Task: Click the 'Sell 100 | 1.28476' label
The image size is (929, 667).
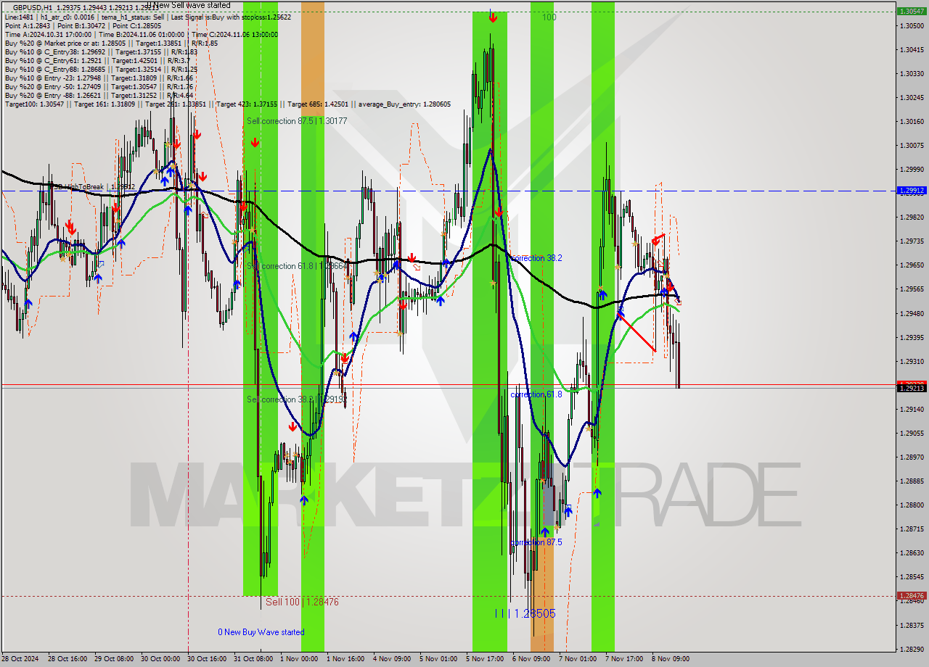Action: pos(302,602)
